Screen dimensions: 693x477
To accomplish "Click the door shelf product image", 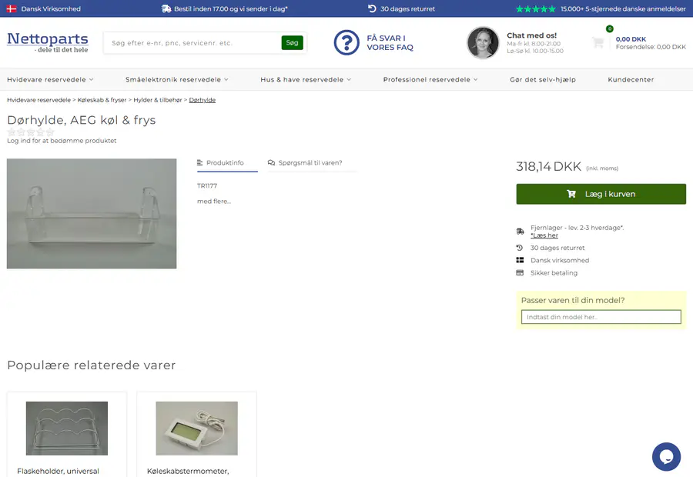I will point(92,214).
